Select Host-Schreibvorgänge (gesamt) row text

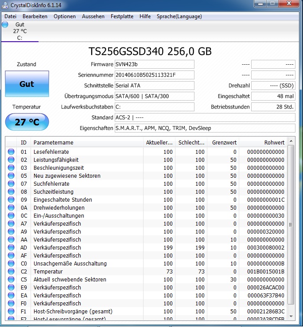click(x=73, y=311)
